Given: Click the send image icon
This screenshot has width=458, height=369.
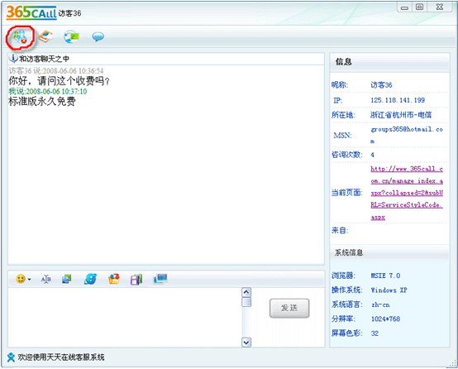Looking at the screenshot, I should click(x=67, y=280).
